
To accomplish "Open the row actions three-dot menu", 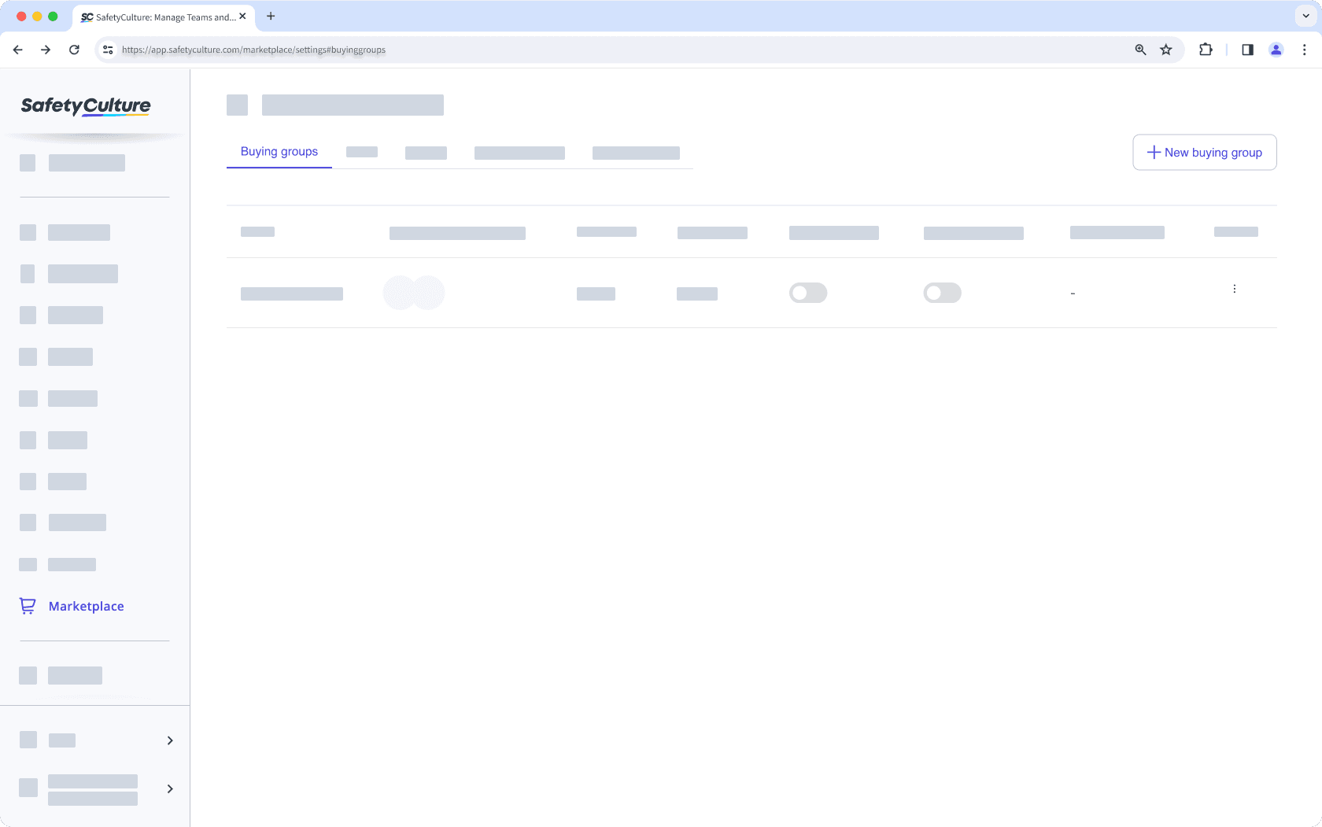I will 1234,290.
